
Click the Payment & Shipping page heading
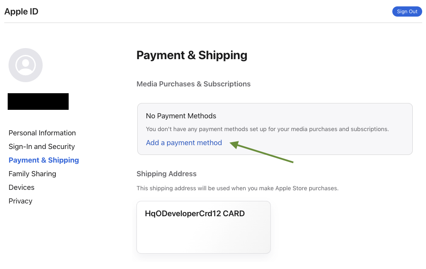pyautogui.click(x=191, y=55)
